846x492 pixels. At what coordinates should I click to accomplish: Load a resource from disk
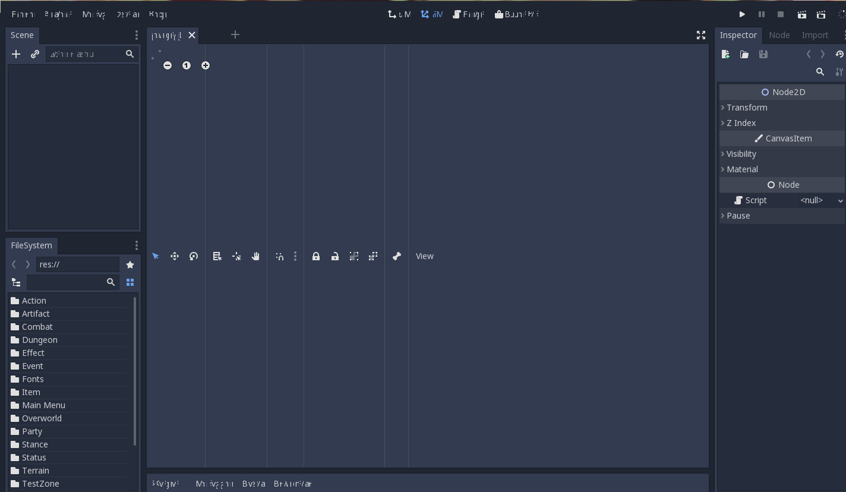coord(744,54)
